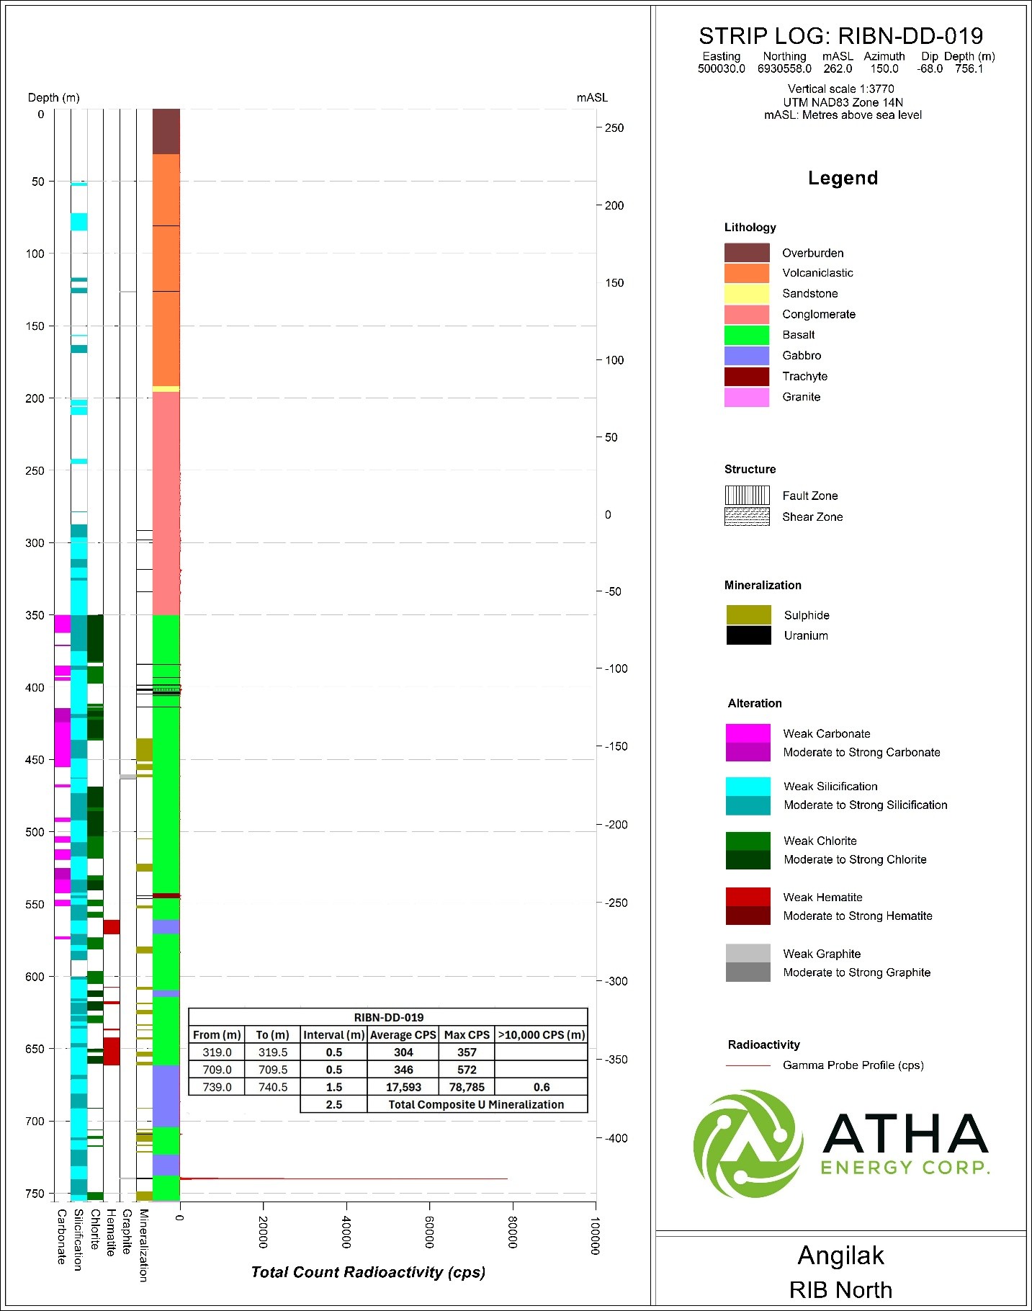Click the Shear Zone pattern swatch
Image resolution: width=1032 pixels, height=1311 pixels.
(747, 516)
